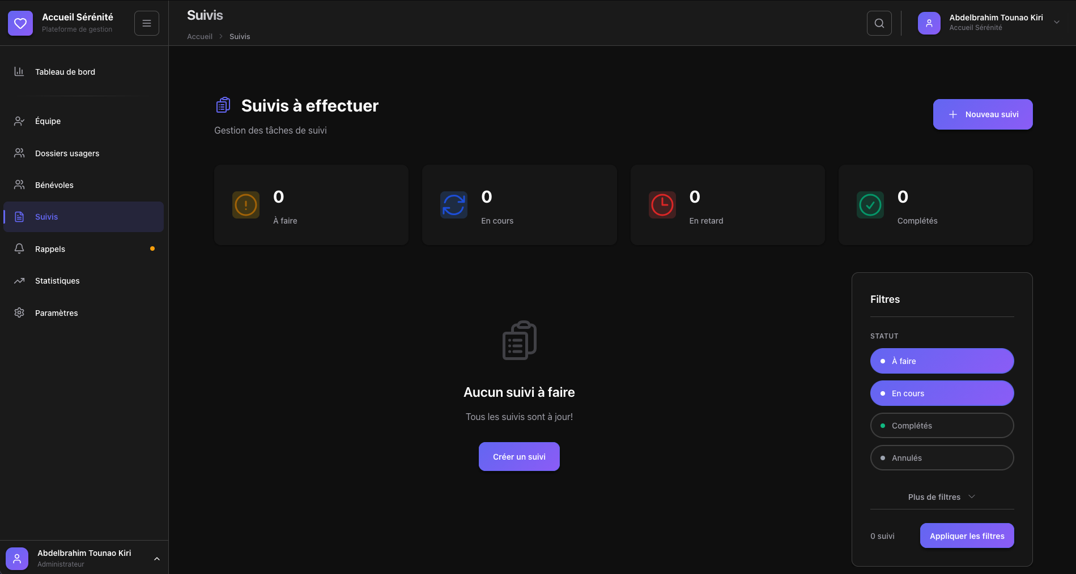The height and width of the screenshot is (574, 1076).
Task: Open the header user account dropdown
Action: pos(1056,23)
